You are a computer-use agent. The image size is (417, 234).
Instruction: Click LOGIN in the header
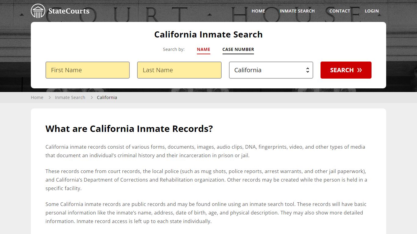point(372,11)
